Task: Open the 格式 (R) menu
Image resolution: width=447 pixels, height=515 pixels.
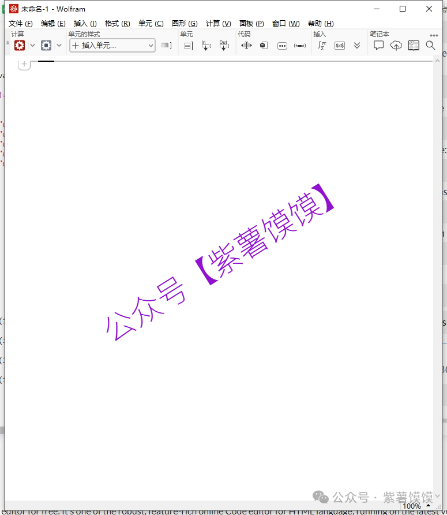Action: (x=117, y=24)
